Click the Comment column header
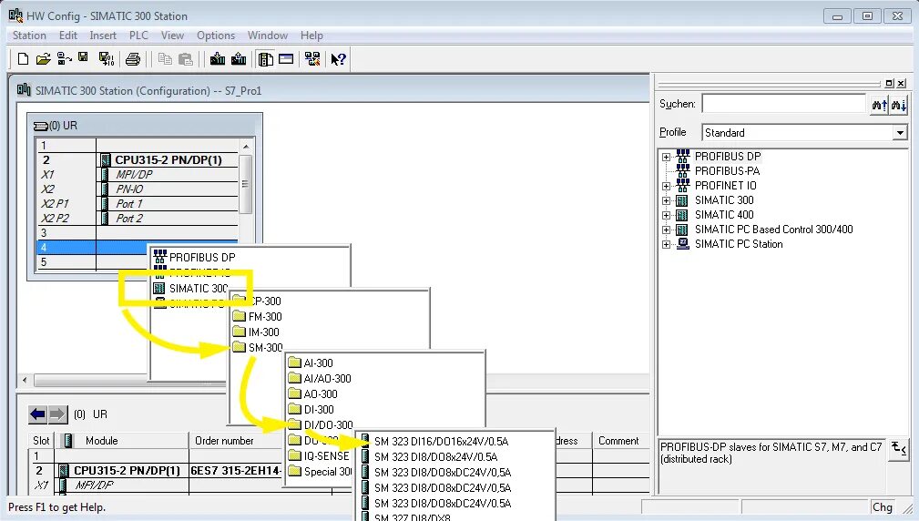This screenshot has height=521, width=919. click(x=621, y=441)
